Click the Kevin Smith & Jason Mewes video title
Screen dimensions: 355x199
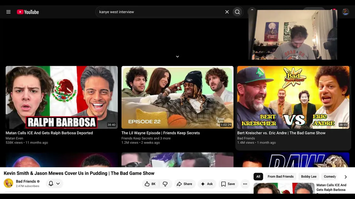click(79, 173)
